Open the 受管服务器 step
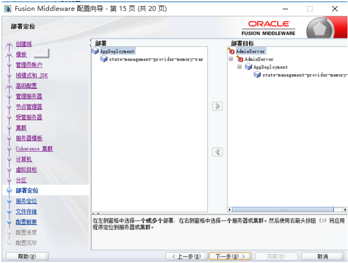The height and width of the screenshot is (263, 348). click(29, 117)
